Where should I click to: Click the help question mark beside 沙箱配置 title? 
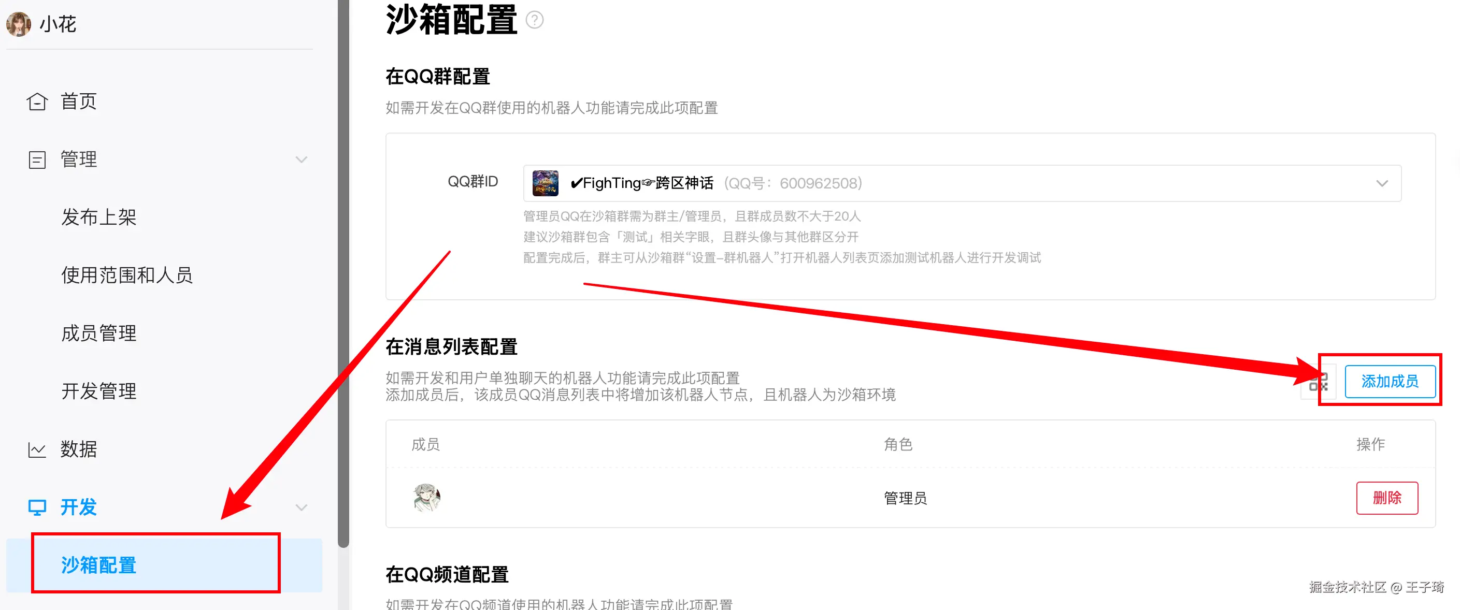tap(535, 20)
